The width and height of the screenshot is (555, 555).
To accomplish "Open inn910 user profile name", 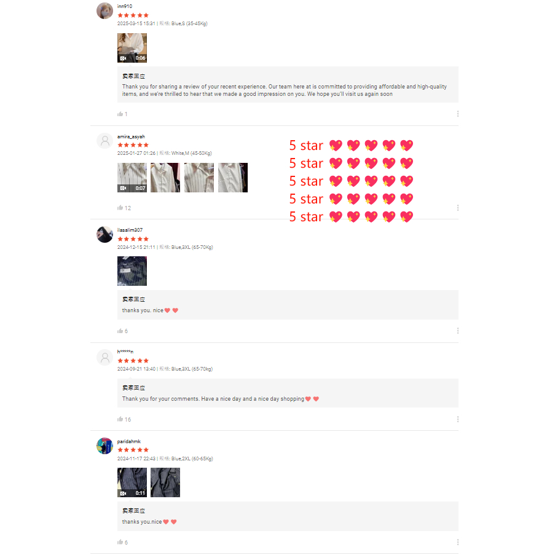I will [125, 6].
